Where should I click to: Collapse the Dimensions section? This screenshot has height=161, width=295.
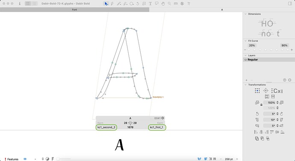click(x=245, y=14)
